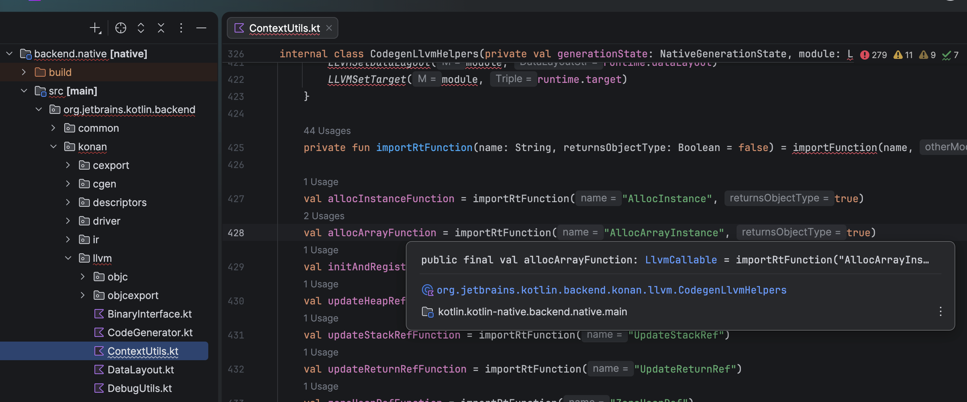Open the LlvmCallable type link in popup
Image resolution: width=967 pixels, height=402 pixels.
pos(681,260)
